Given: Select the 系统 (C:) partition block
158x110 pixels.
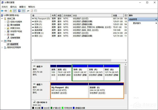Looking at the screenshot, I should pyautogui.click(x=64, y=73).
